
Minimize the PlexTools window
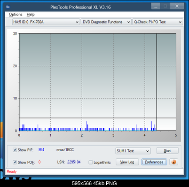(156, 7)
